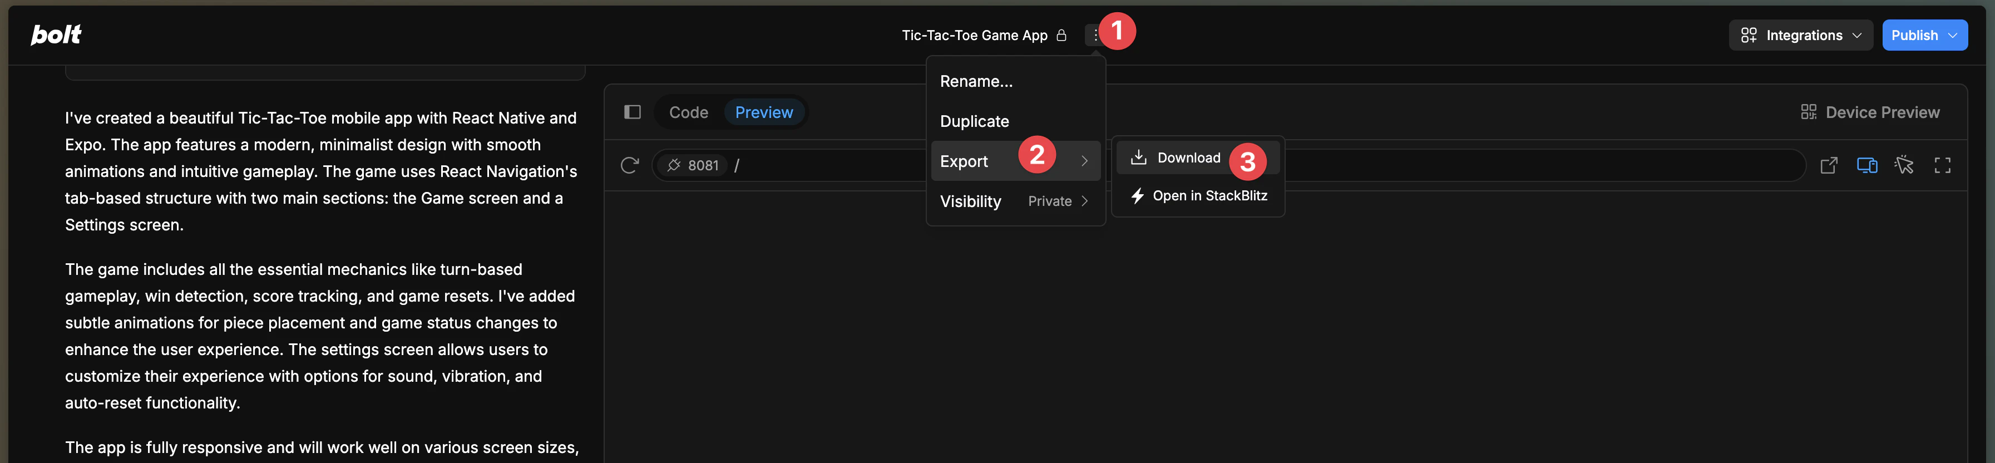Toggle the sidebar panel icon
1995x463 pixels.
pos(632,112)
